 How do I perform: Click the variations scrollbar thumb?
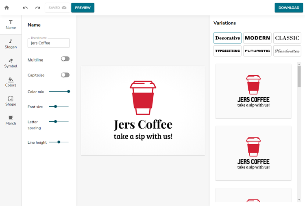[299, 77]
